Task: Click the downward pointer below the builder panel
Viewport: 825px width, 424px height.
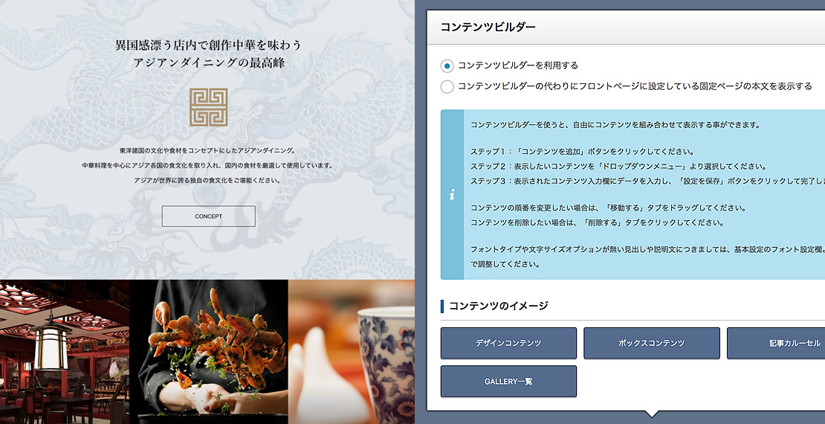Action: [x=651, y=414]
